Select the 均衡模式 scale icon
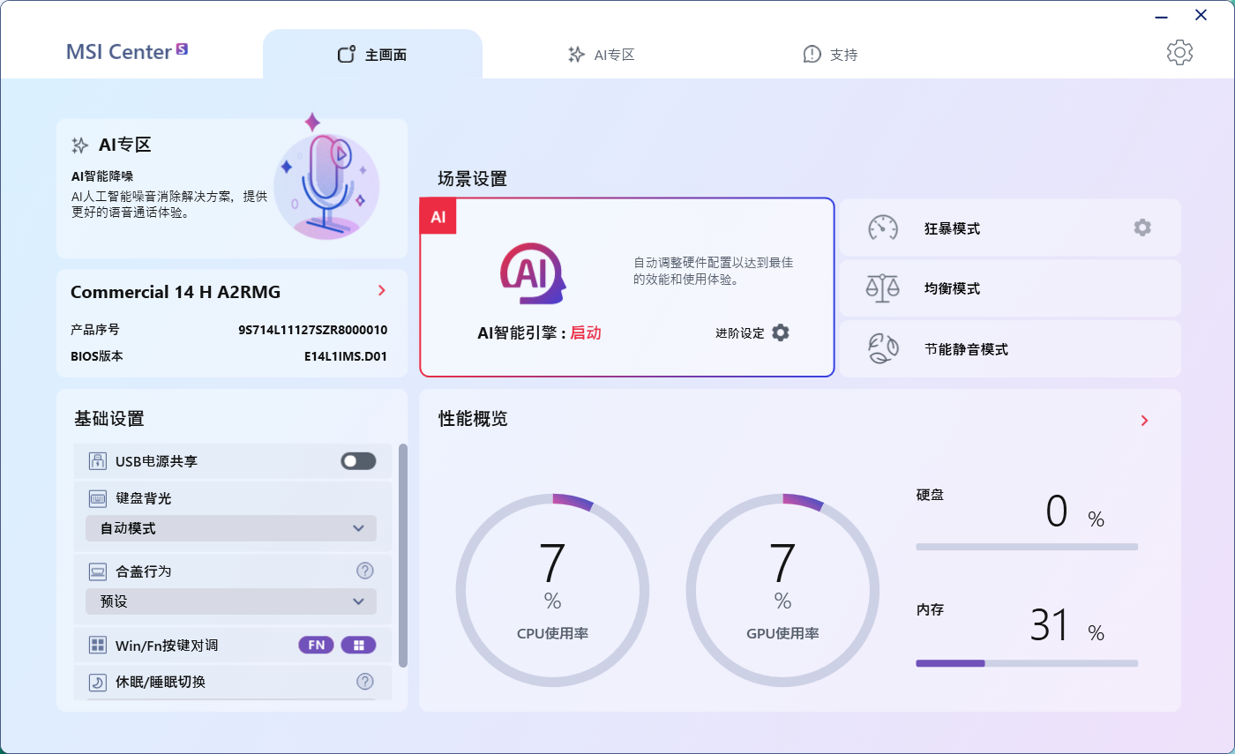Image resolution: width=1235 pixels, height=754 pixels. point(882,288)
